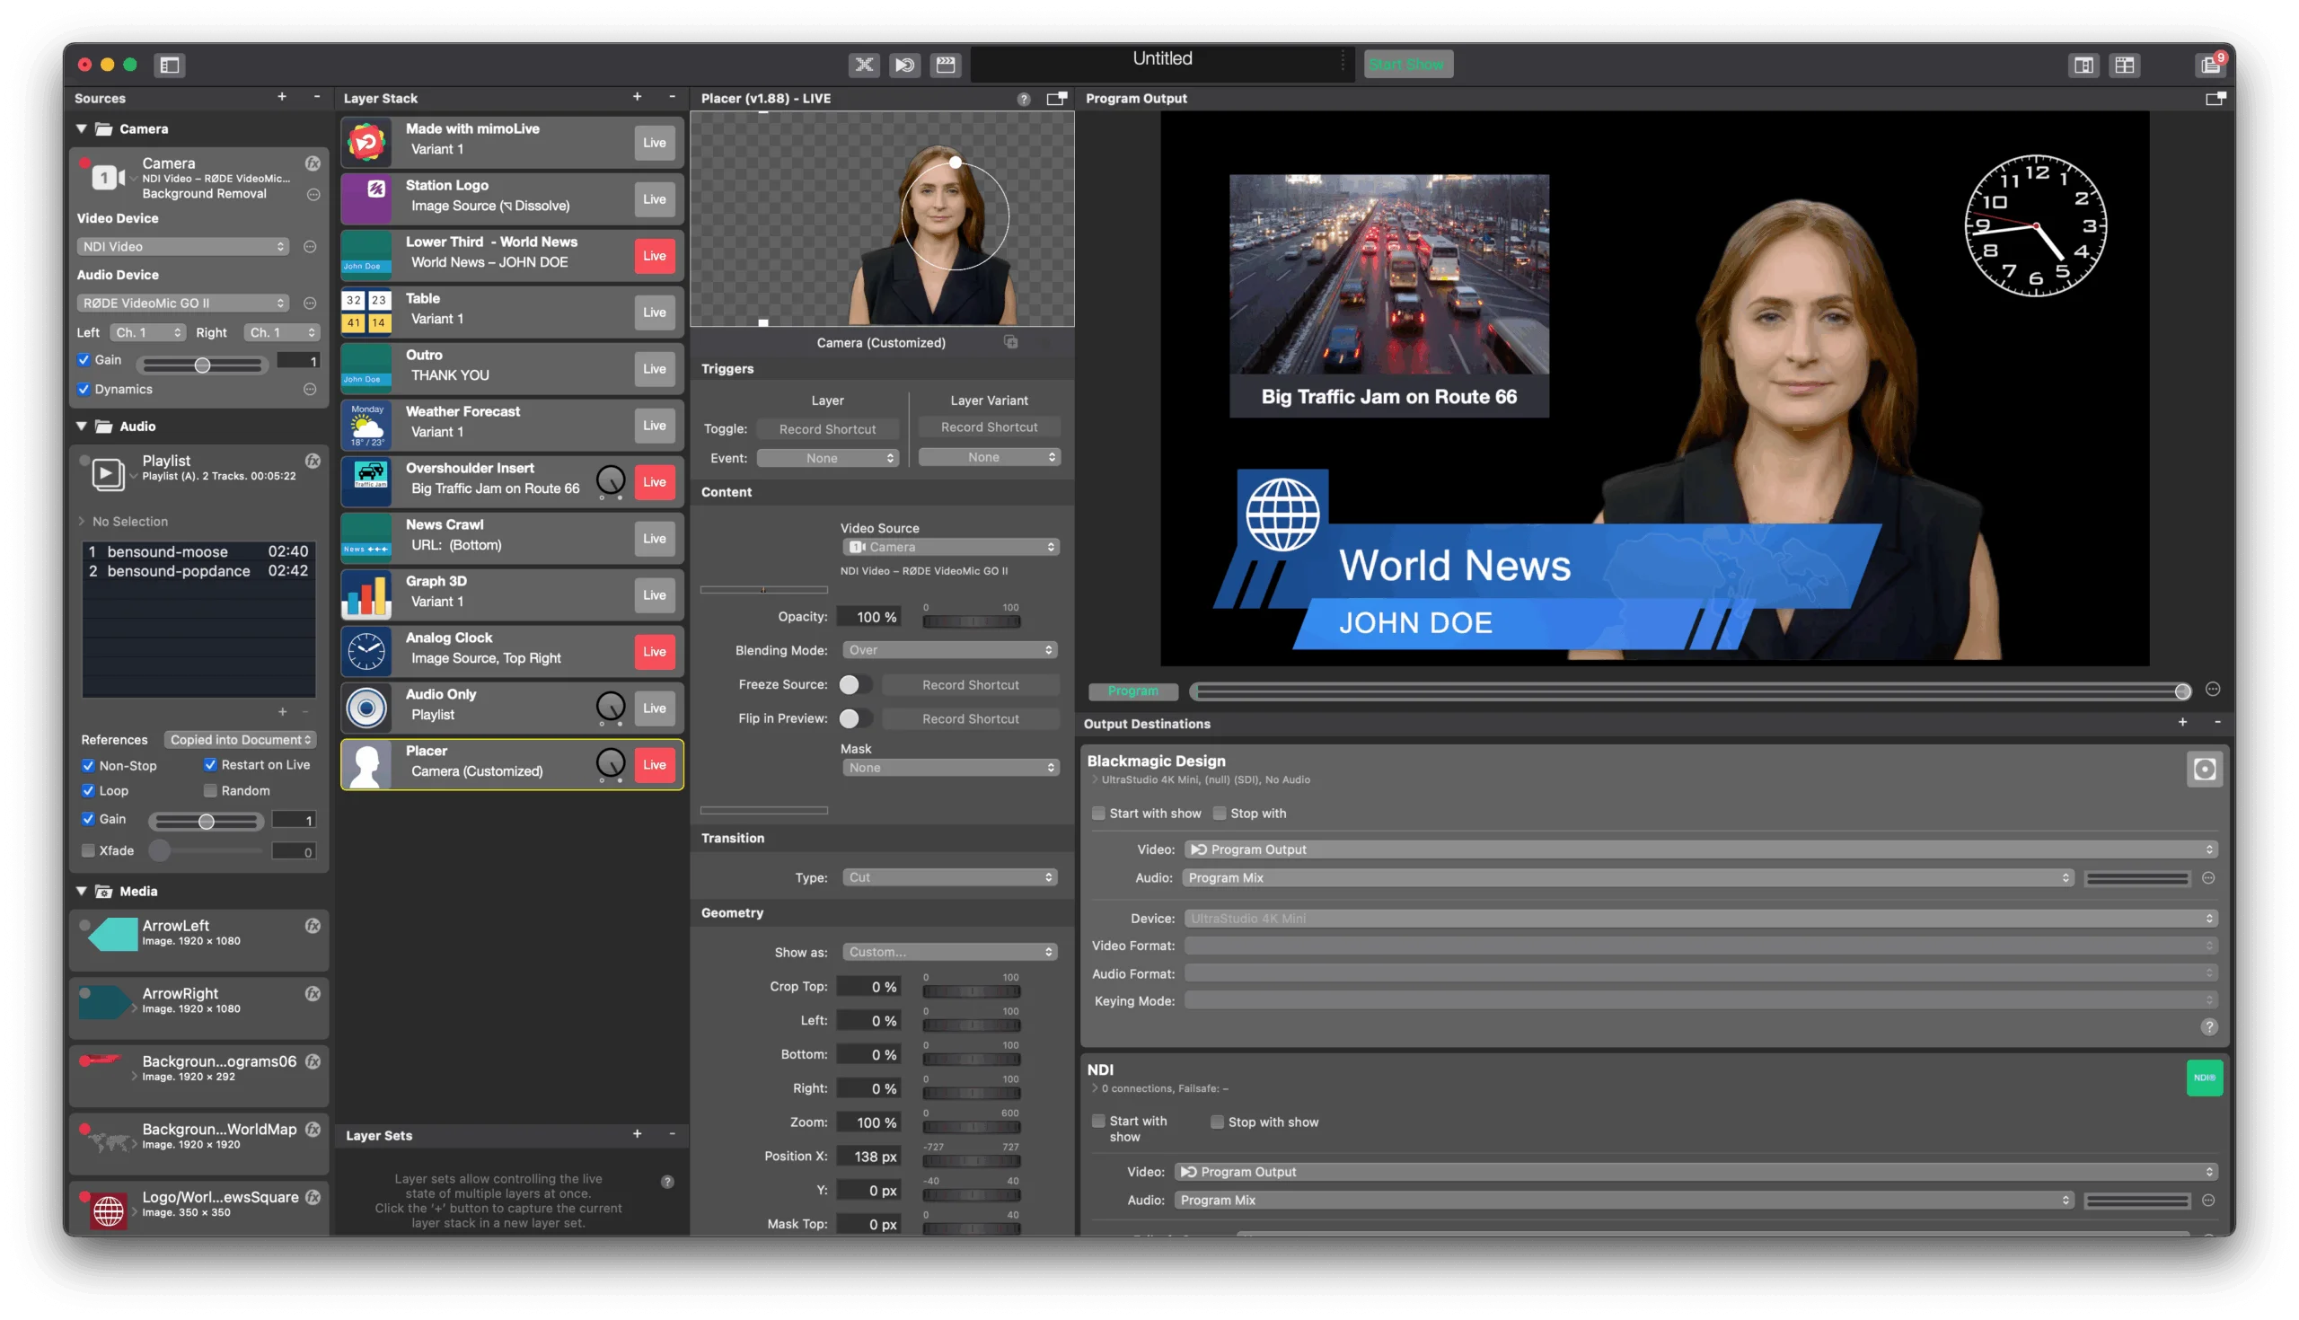Open filter icon on Camera source
Screen dimensions: 2299x1320
(313, 163)
